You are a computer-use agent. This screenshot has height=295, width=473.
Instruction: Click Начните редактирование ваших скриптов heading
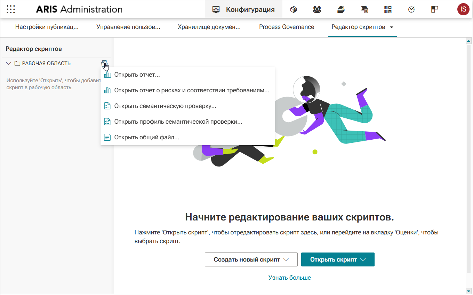290,217
